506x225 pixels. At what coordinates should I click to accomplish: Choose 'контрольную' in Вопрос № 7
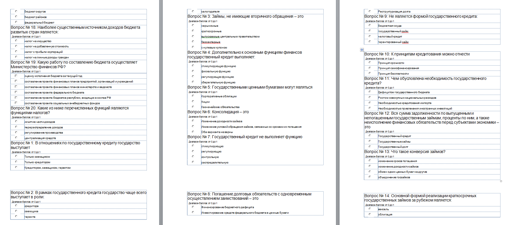tap(193, 156)
